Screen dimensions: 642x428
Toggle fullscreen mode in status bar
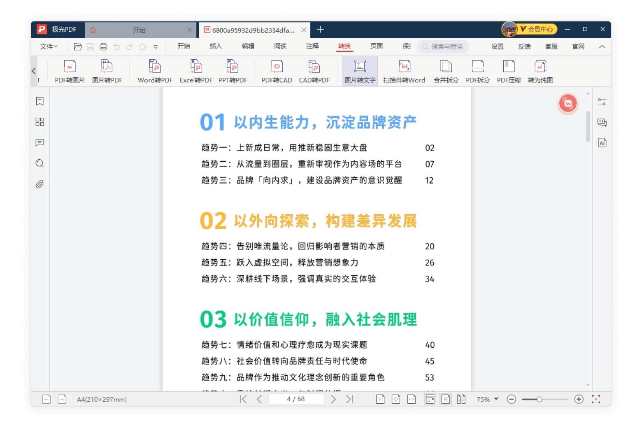(595, 399)
